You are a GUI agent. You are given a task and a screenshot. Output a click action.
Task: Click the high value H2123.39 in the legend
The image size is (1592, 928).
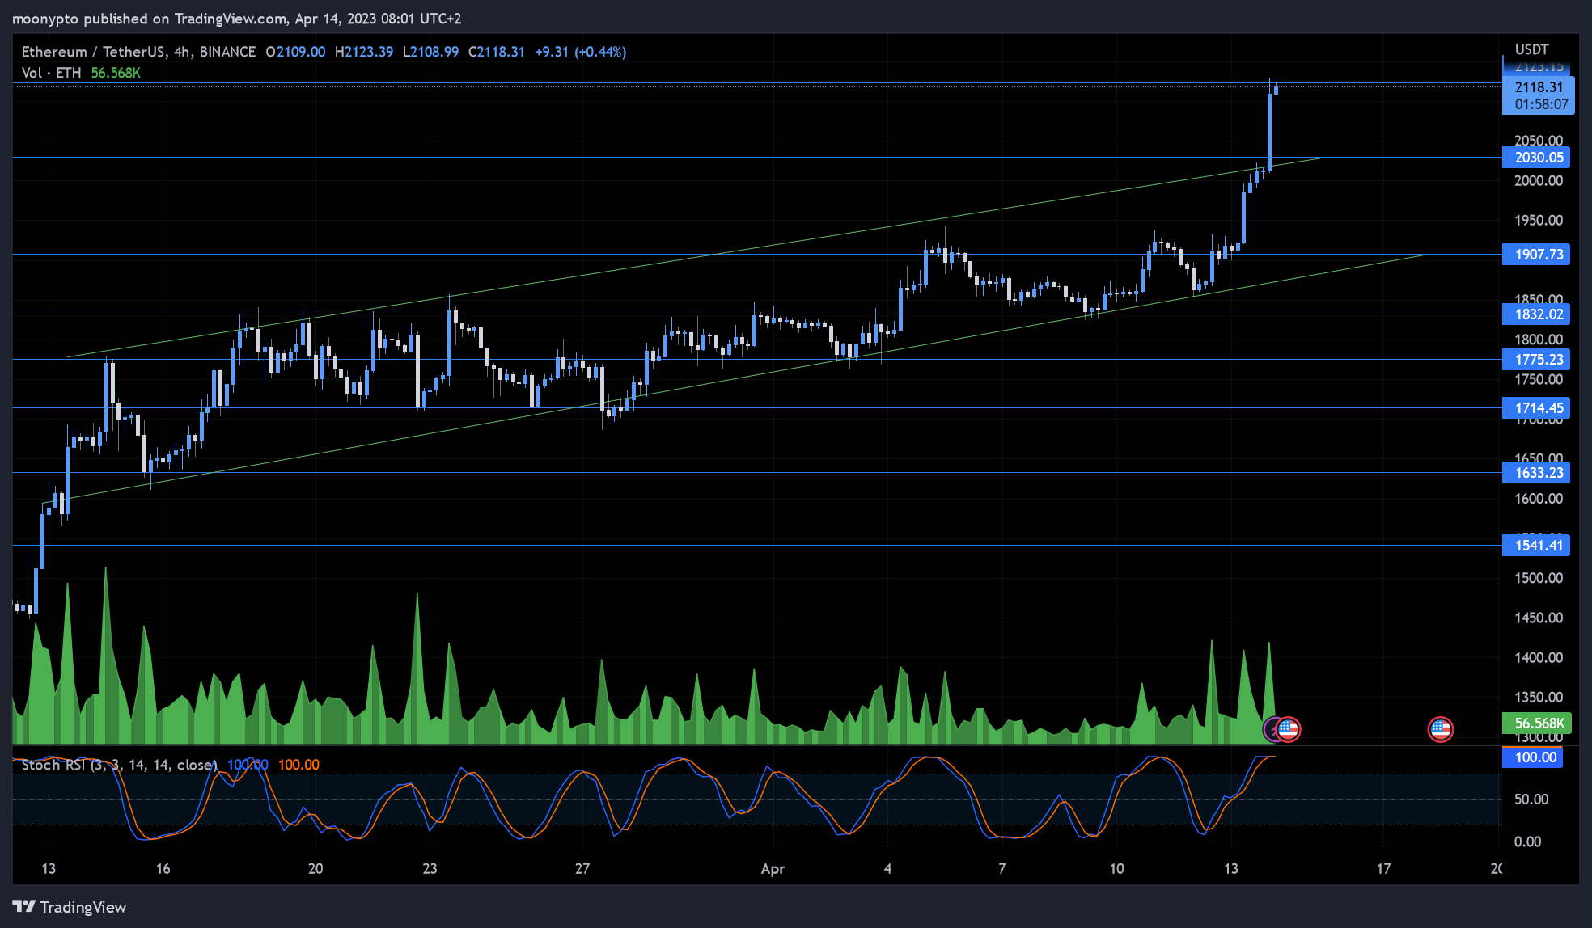coord(364,52)
